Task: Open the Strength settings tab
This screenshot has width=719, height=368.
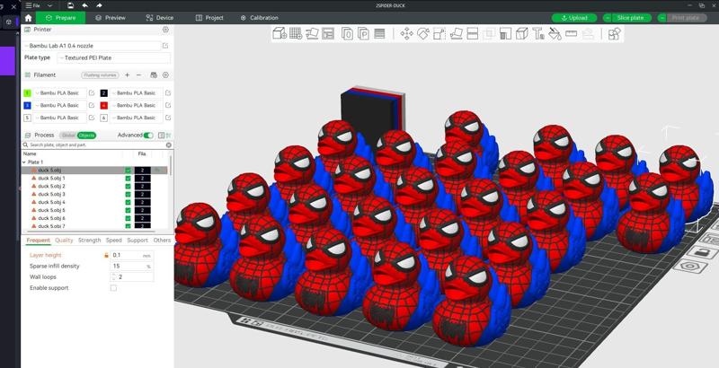Action: [x=89, y=241]
